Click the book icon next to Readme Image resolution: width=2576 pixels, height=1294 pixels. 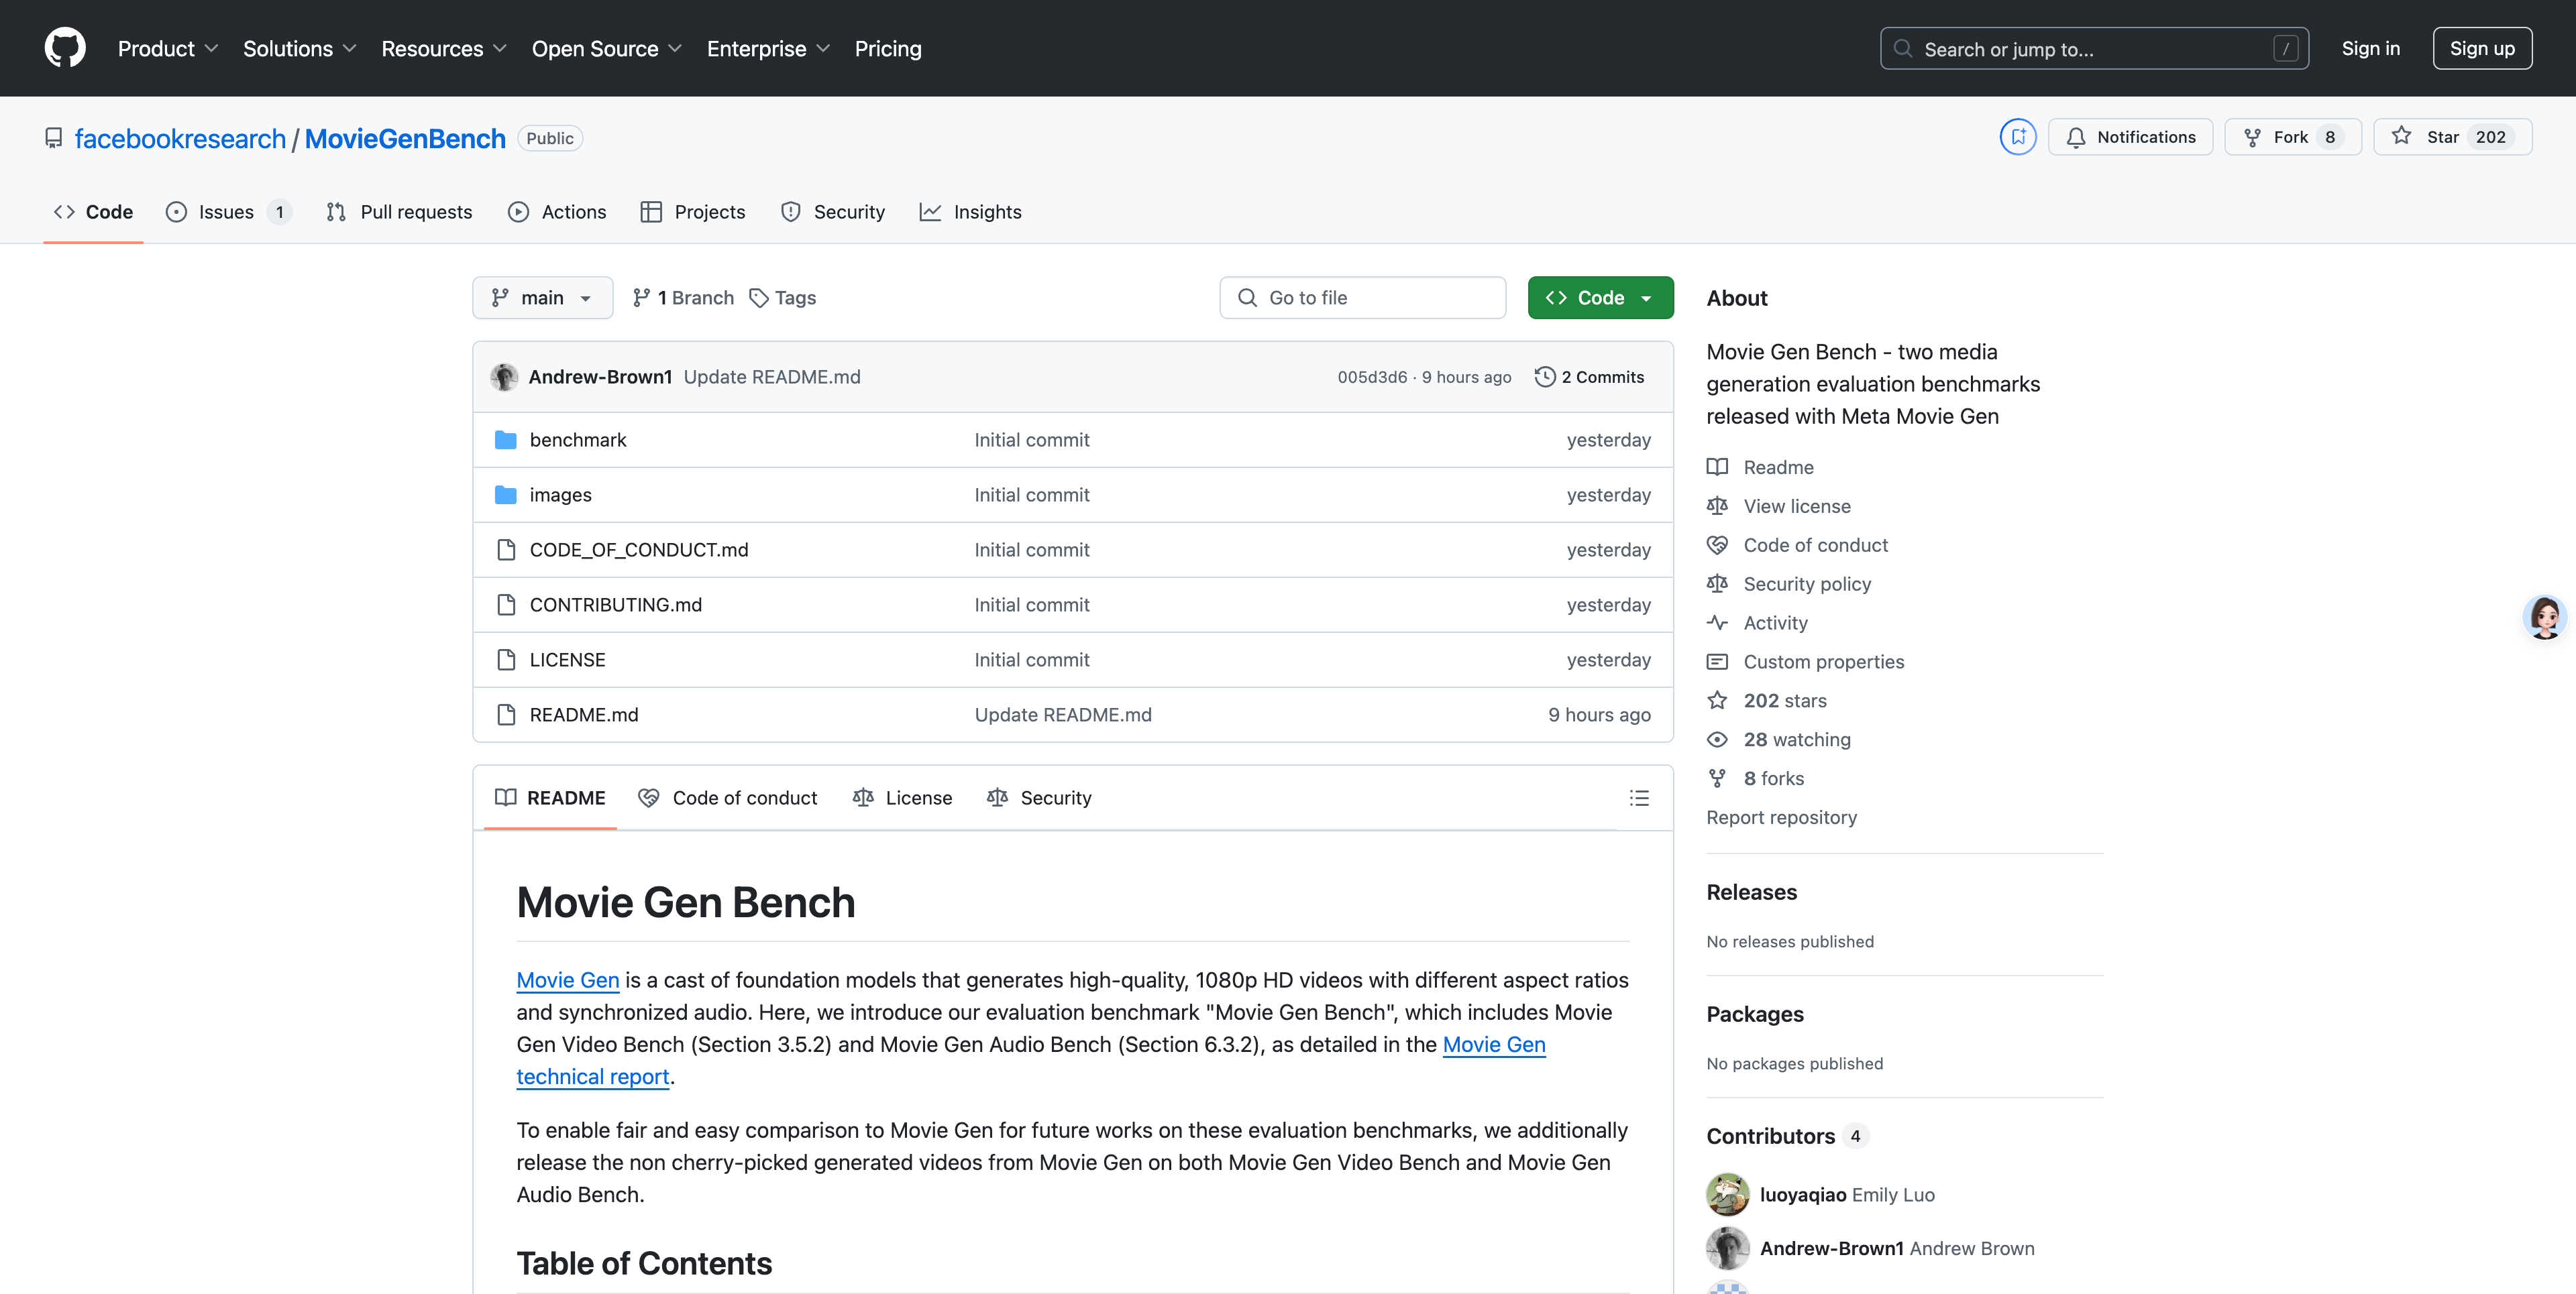tap(1717, 467)
